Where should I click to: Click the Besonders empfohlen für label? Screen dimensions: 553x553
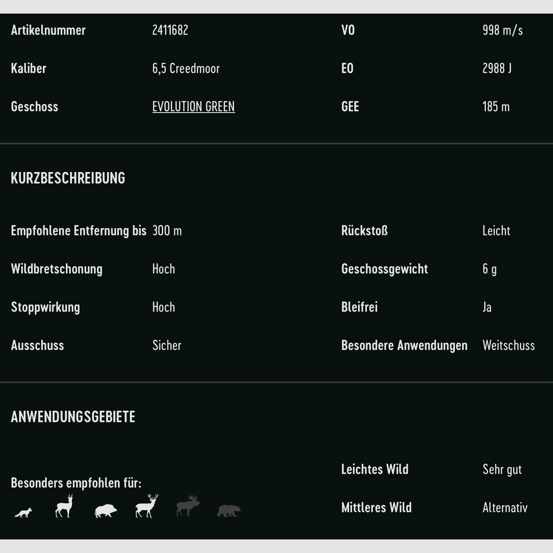pyautogui.click(x=76, y=483)
